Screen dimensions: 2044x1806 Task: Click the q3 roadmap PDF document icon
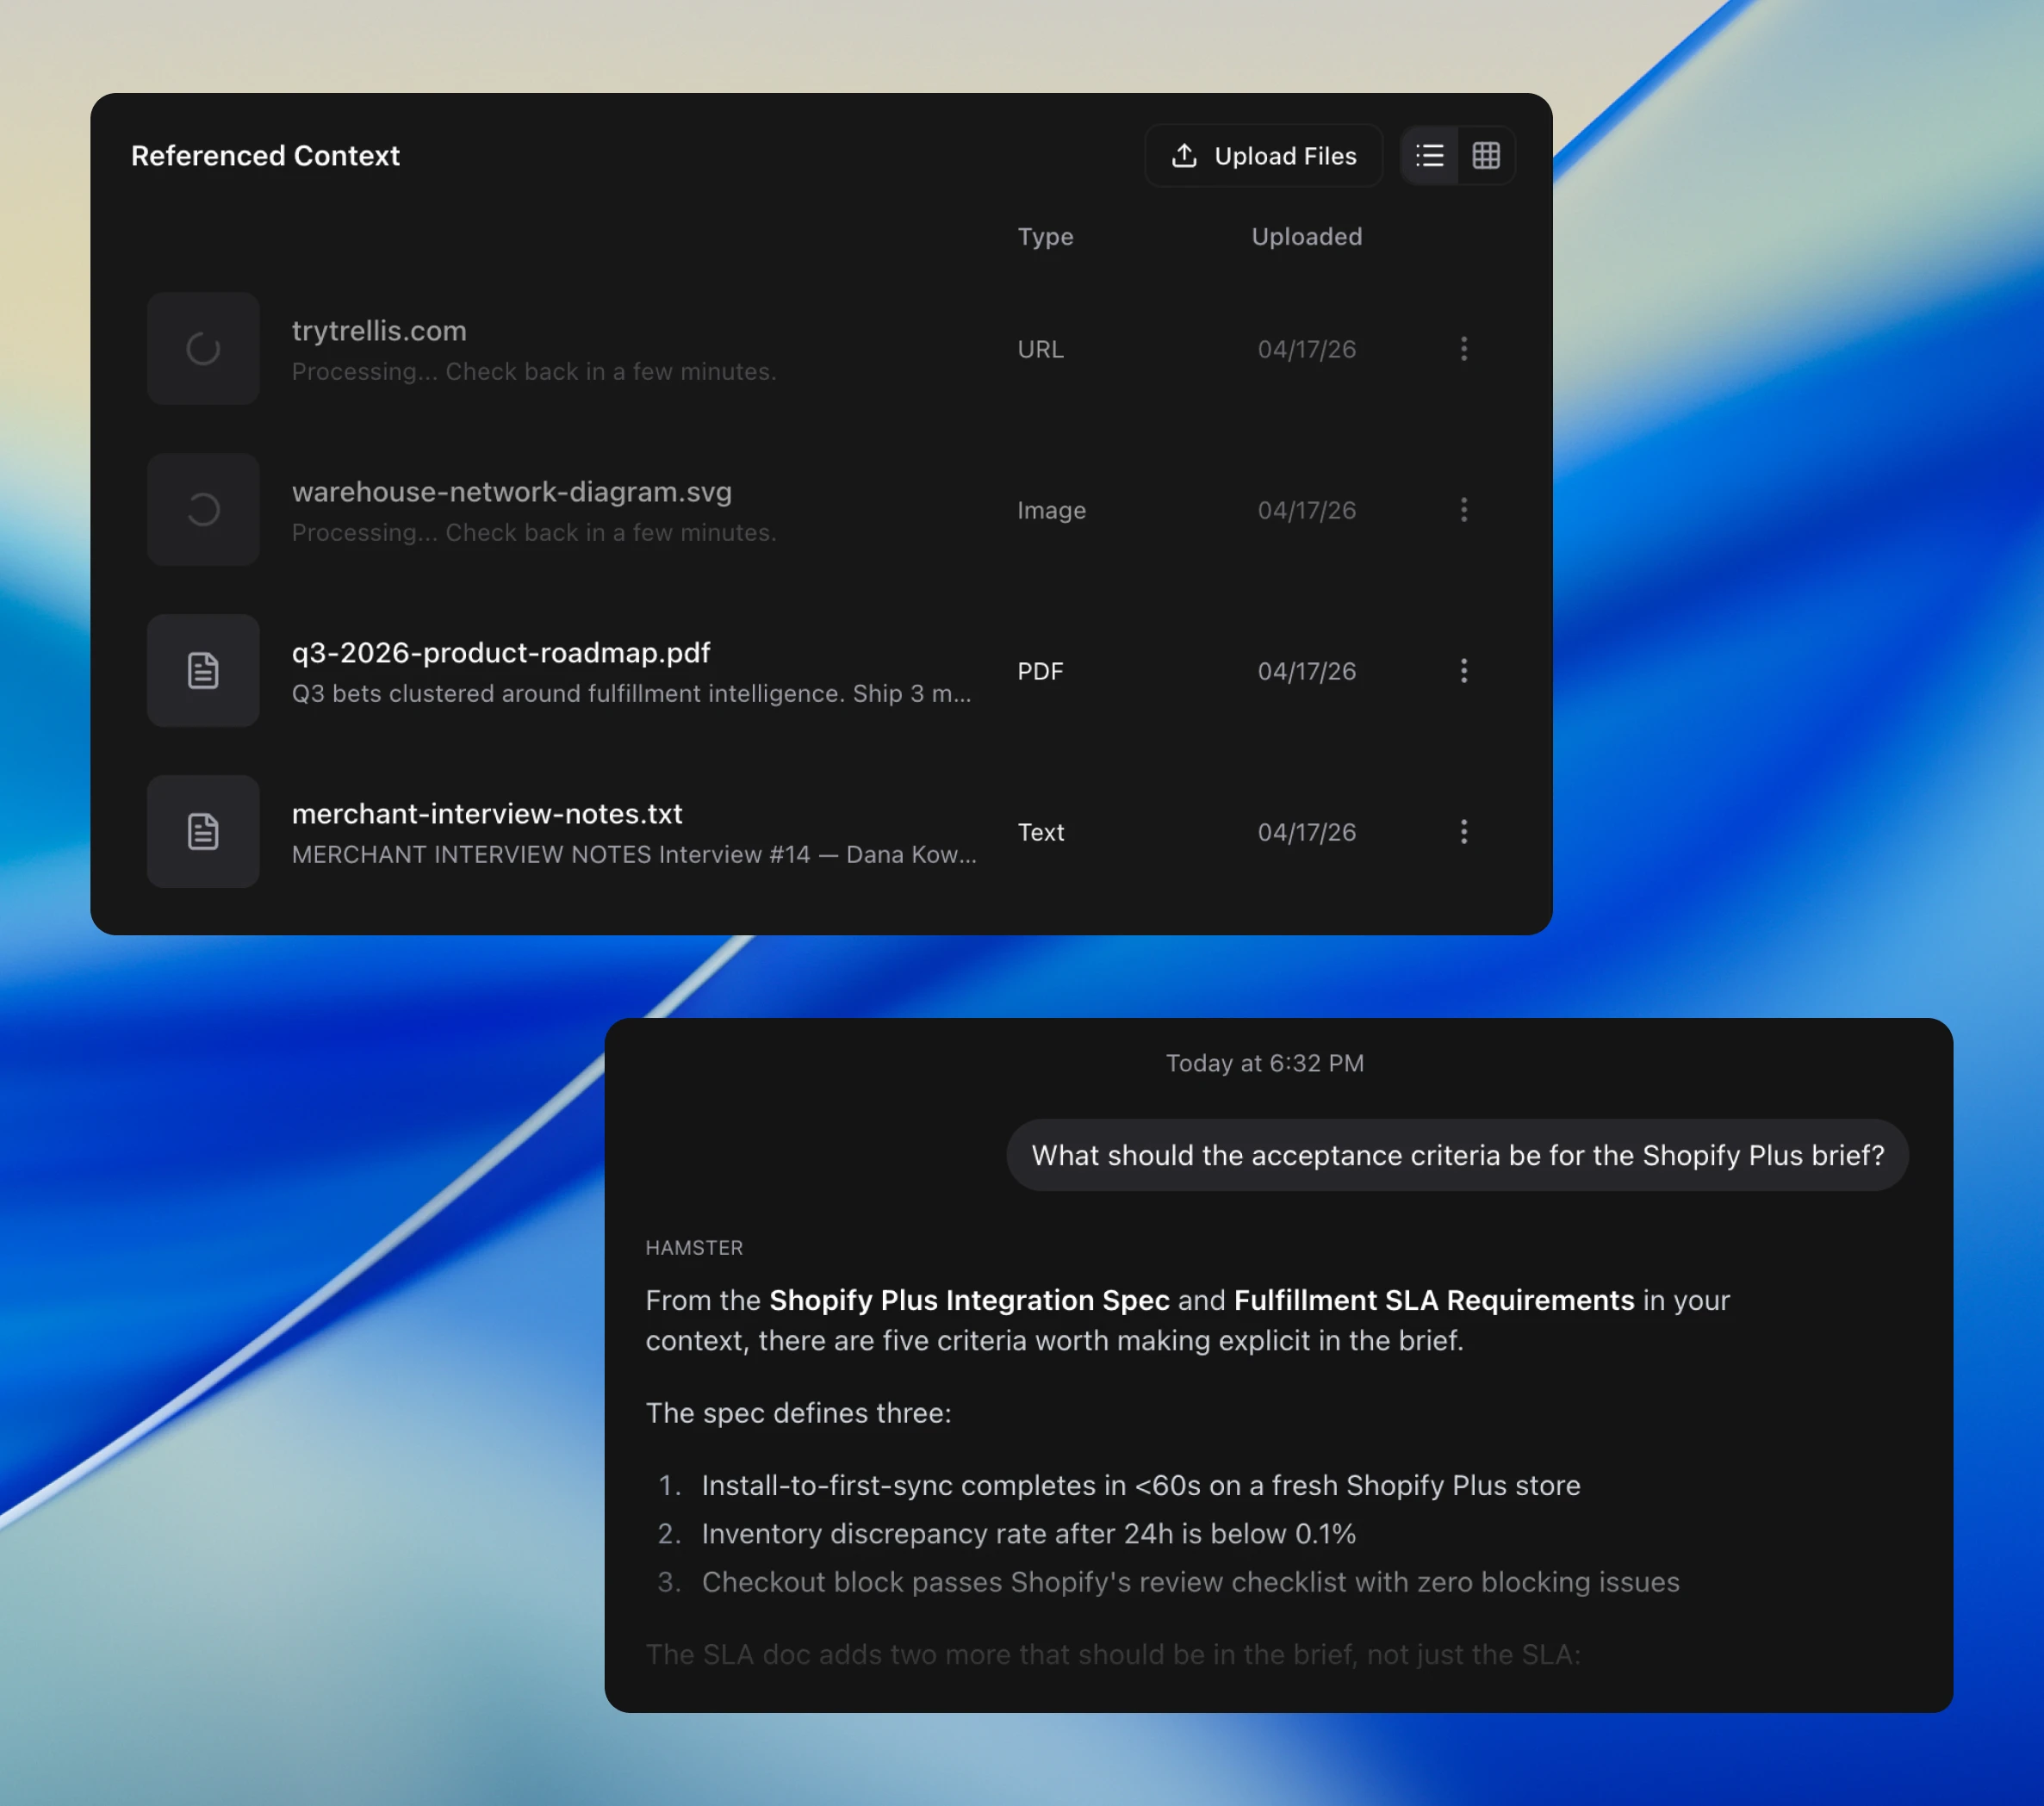pyautogui.click(x=203, y=671)
